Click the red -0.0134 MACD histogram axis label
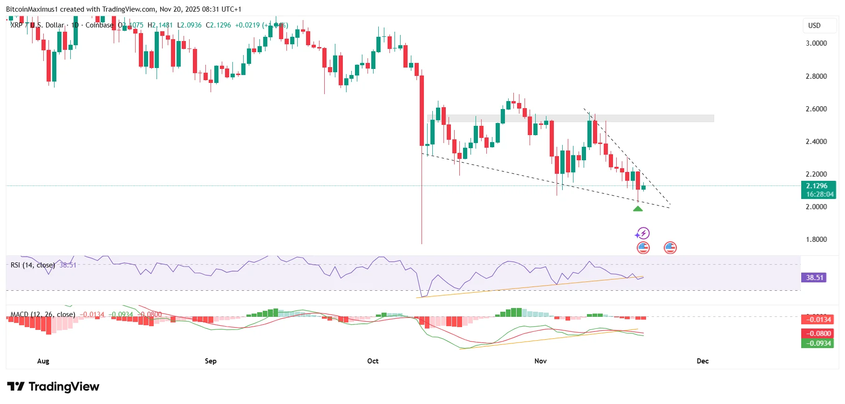This screenshot has height=404, width=845. pos(818,320)
